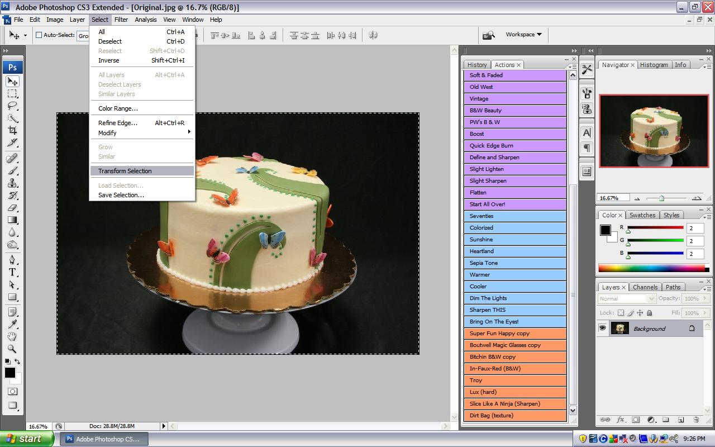Screen dimensions: 715x447
Task: Open the Paragraph panel icon
Action: (x=587, y=148)
